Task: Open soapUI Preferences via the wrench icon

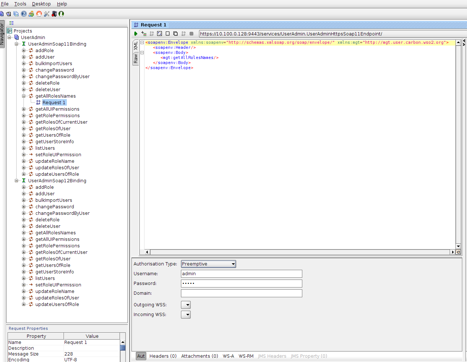Action: (x=46, y=14)
